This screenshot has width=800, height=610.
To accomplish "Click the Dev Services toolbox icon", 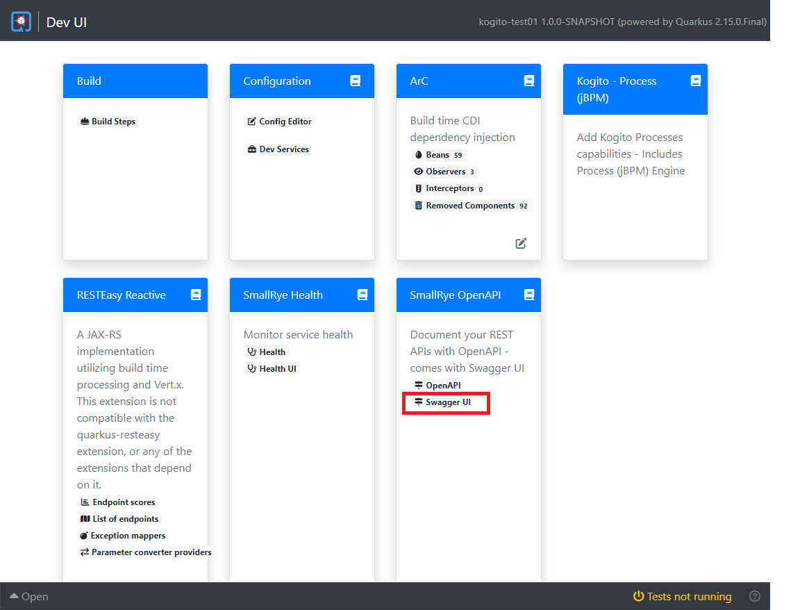I will coord(252,149).
